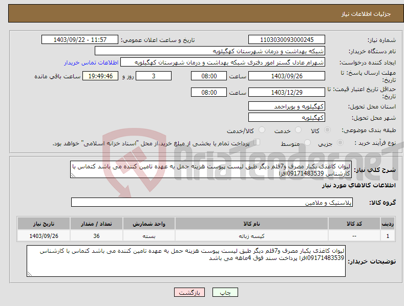Click the buyer organization name field
Image resolution: width=404 pixels, height=306 pixels.
210,51
